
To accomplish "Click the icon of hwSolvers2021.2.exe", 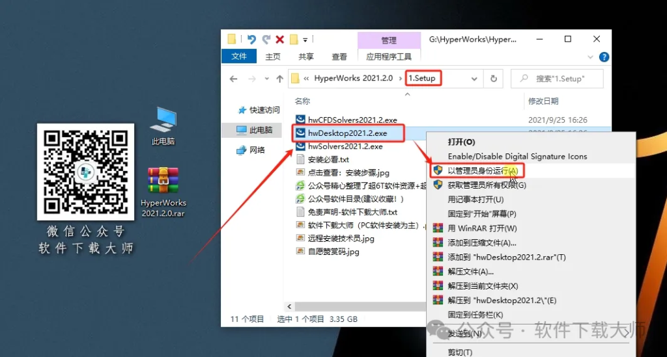I will [300, 146].
